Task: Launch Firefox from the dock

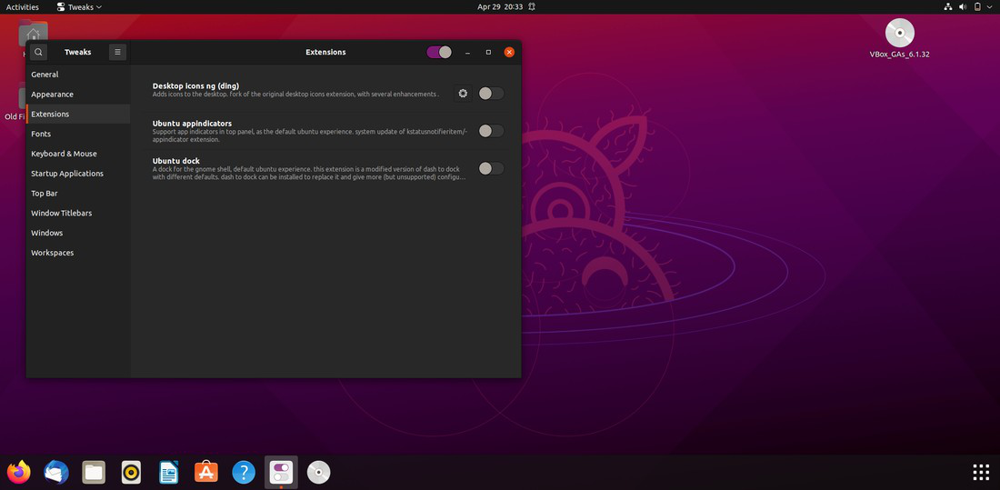Action: tap(19, 473)
